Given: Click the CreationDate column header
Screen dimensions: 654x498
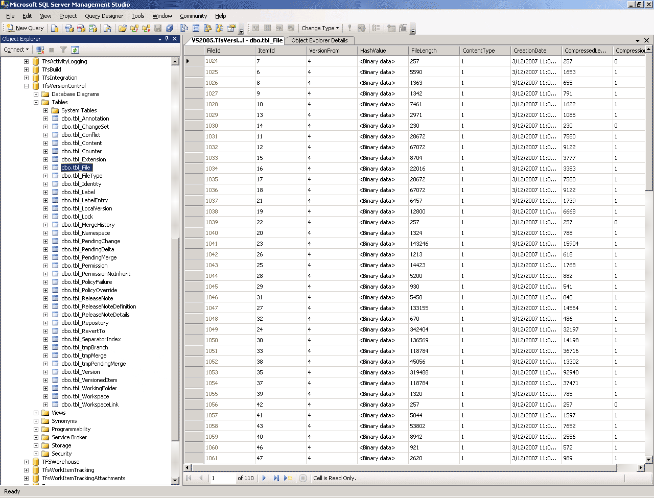Looking at the screenshot, I should coord(536,51).
